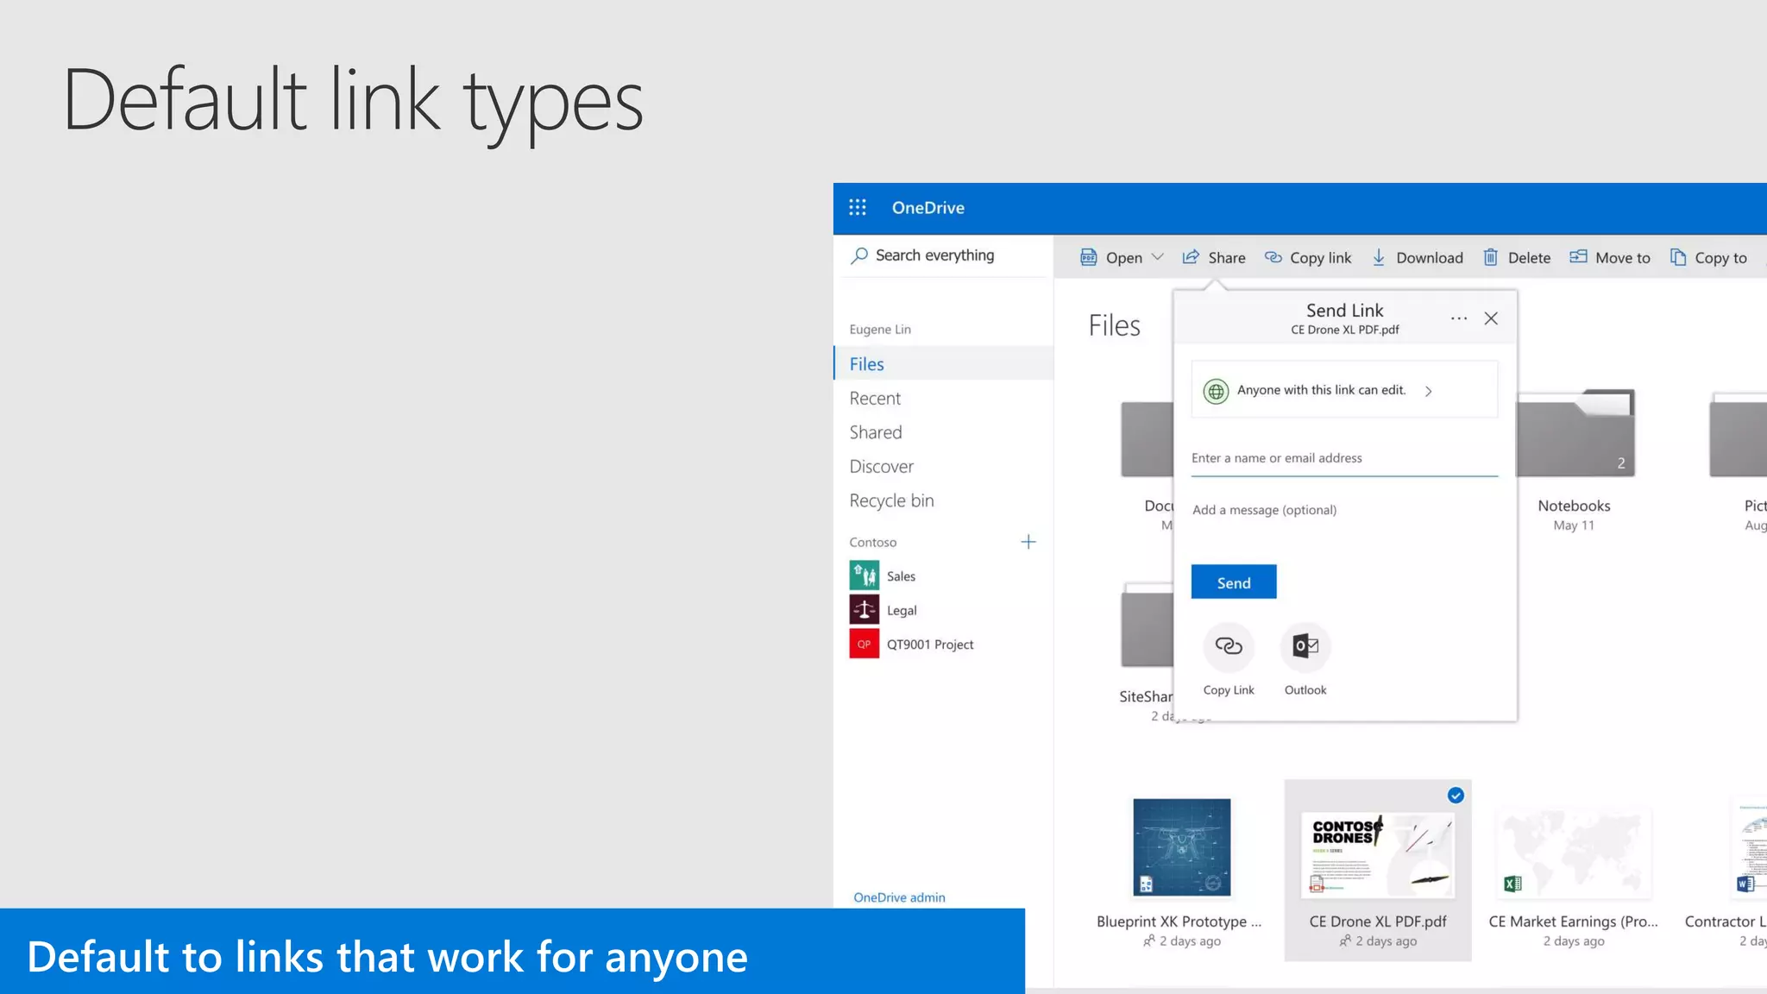This screenshot has height=994, width=1767.
Task: Open the app launcher waffle icon
Action: point(857,207)
